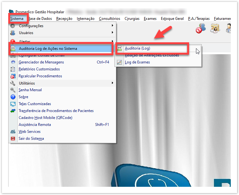239x195 pixels.
Task: Open the Internação menu
Action: coord(86,19)
